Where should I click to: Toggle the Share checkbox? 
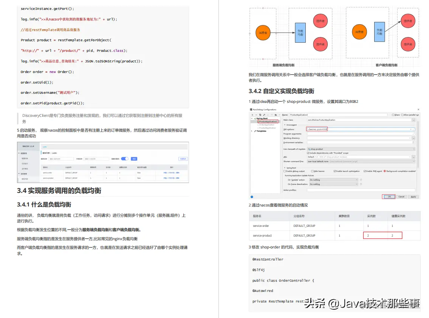coord(393,115)
